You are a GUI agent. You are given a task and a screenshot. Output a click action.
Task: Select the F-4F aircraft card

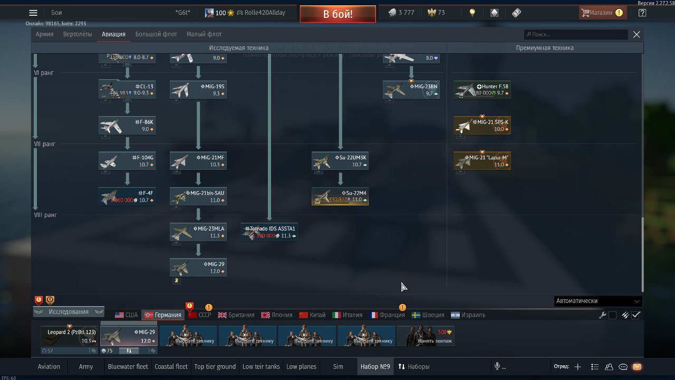coord(127,196)
